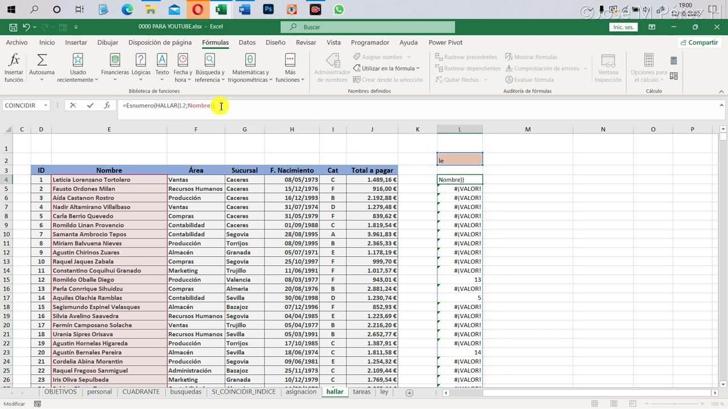This screenshot has height=409, width=728.
Task: Click the vertical scrollbar down arrow
Action: tap(723, 384)
